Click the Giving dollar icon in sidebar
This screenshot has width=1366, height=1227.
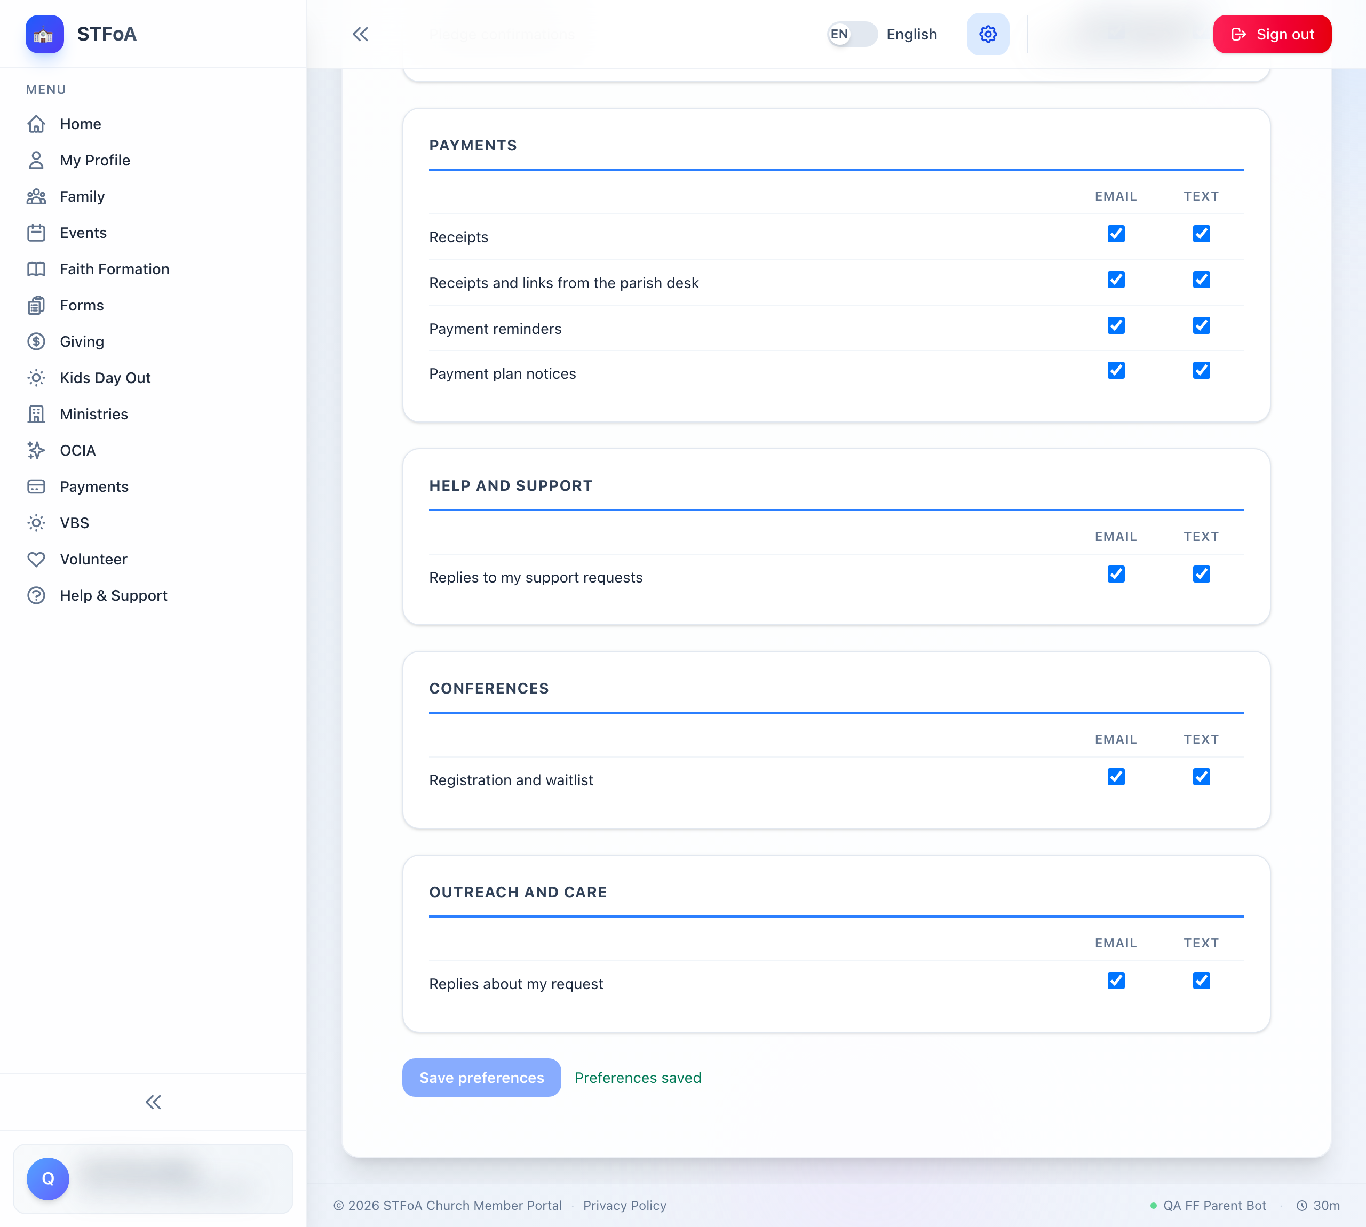pyautogui.click(x=36, y=342)
